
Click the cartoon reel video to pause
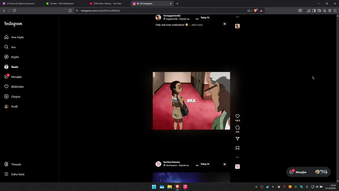191,101
